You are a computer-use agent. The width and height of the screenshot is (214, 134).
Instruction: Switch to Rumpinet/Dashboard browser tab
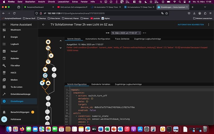coord(39,7)
